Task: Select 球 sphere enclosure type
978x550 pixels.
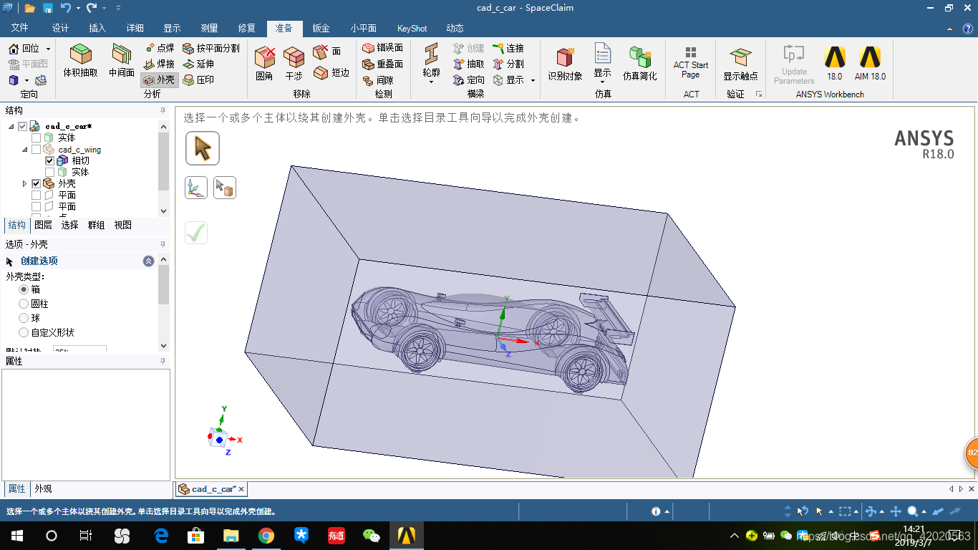Action: (x=24, y=318)
